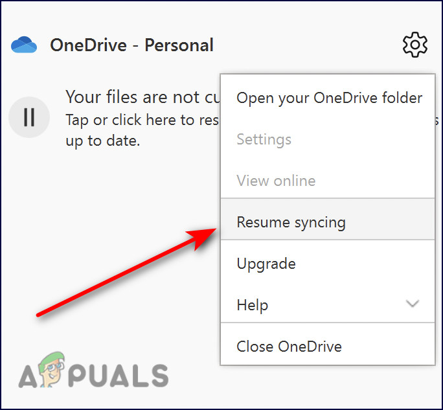Screen dimensions: 443x410
Task: Select Open your OneDrive folder
Action: click(329, 98)
